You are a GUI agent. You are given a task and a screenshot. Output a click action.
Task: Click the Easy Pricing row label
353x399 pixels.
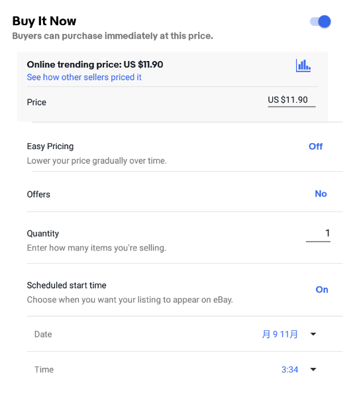[50, 146]
